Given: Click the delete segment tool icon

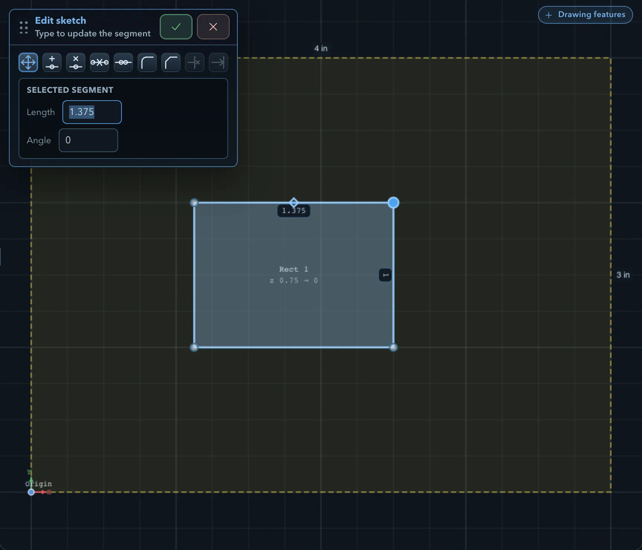Looking at the screenshot, I should [x=100, y=62].
